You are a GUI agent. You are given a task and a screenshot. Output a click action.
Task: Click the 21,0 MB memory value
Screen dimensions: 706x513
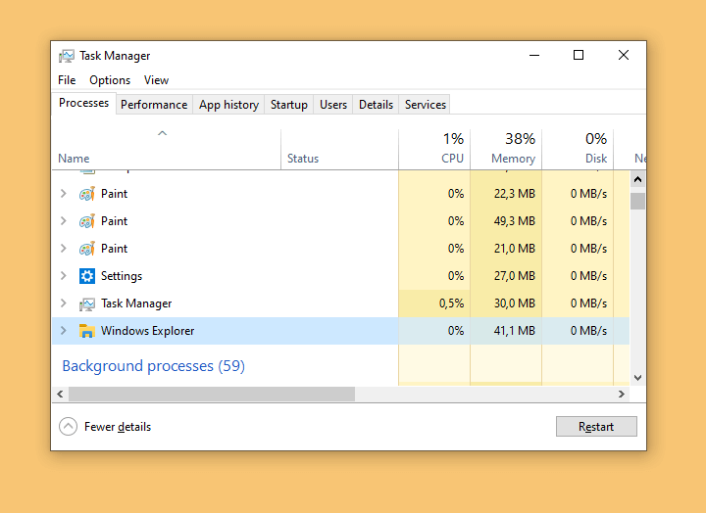click(515, 249)
